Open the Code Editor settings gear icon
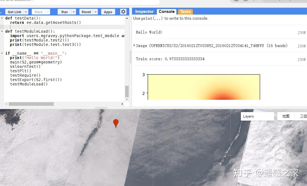The width and height of the screenshot is (307, 186). point(123,12)
